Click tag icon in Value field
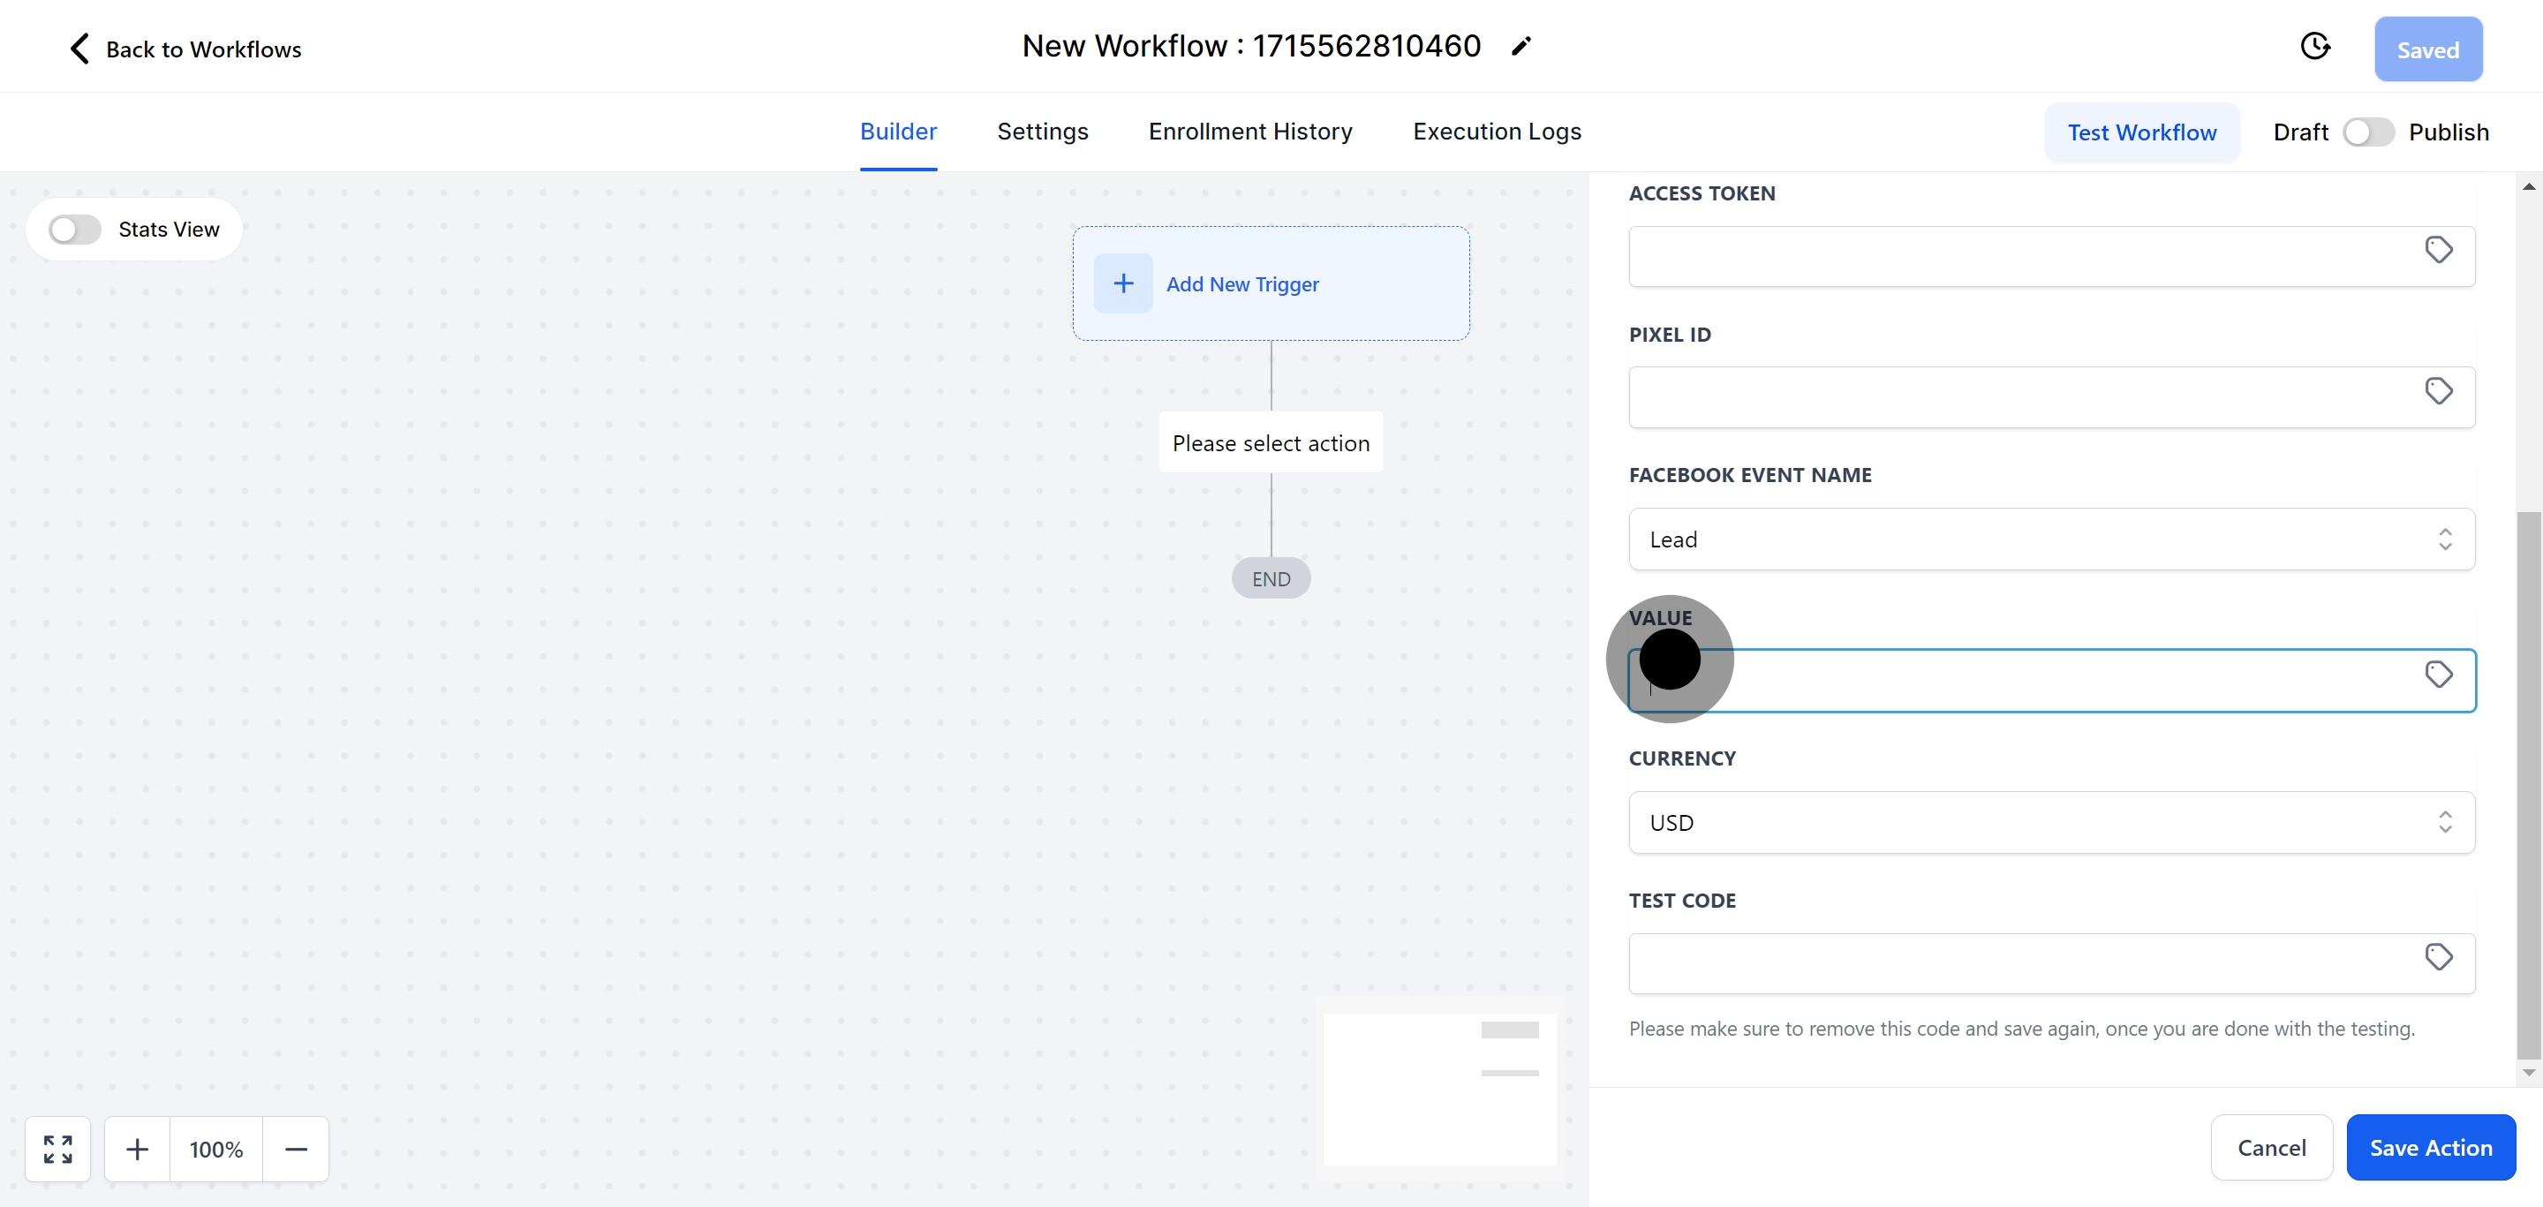Viewport: 2543px width, 1207px height. point(2438,675)
